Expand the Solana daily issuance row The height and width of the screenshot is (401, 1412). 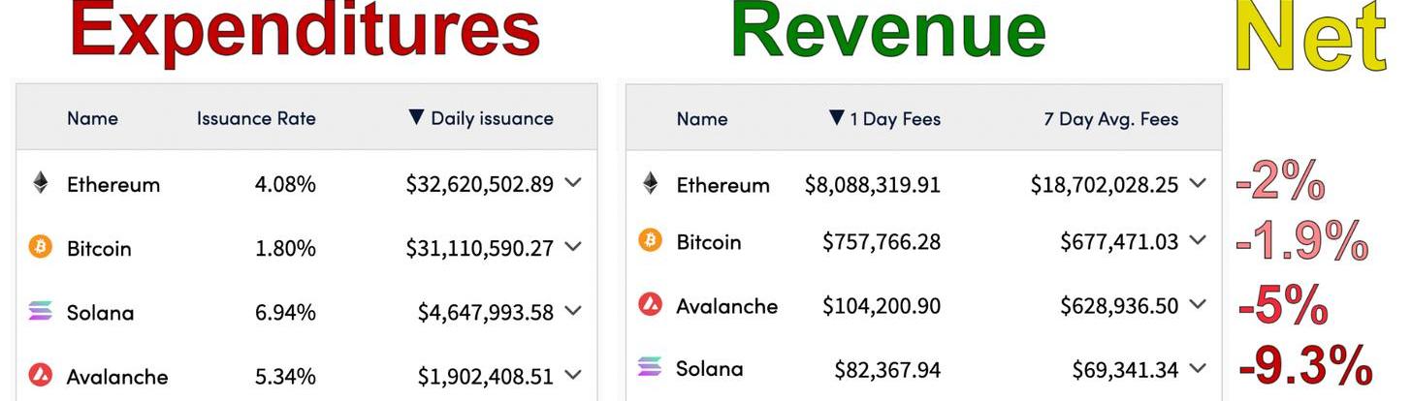(573, 311)
